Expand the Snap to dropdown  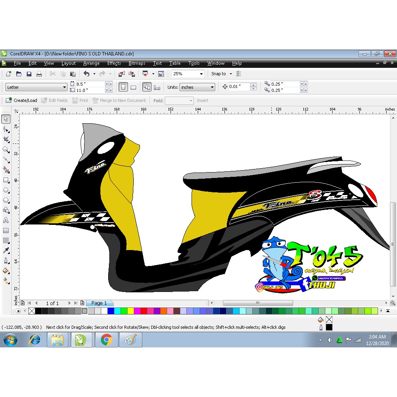tap(231, 74)
